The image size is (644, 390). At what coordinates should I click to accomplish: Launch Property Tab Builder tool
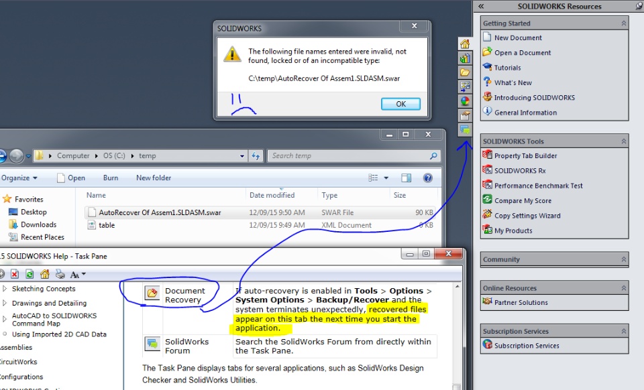[x=525, y=156]
